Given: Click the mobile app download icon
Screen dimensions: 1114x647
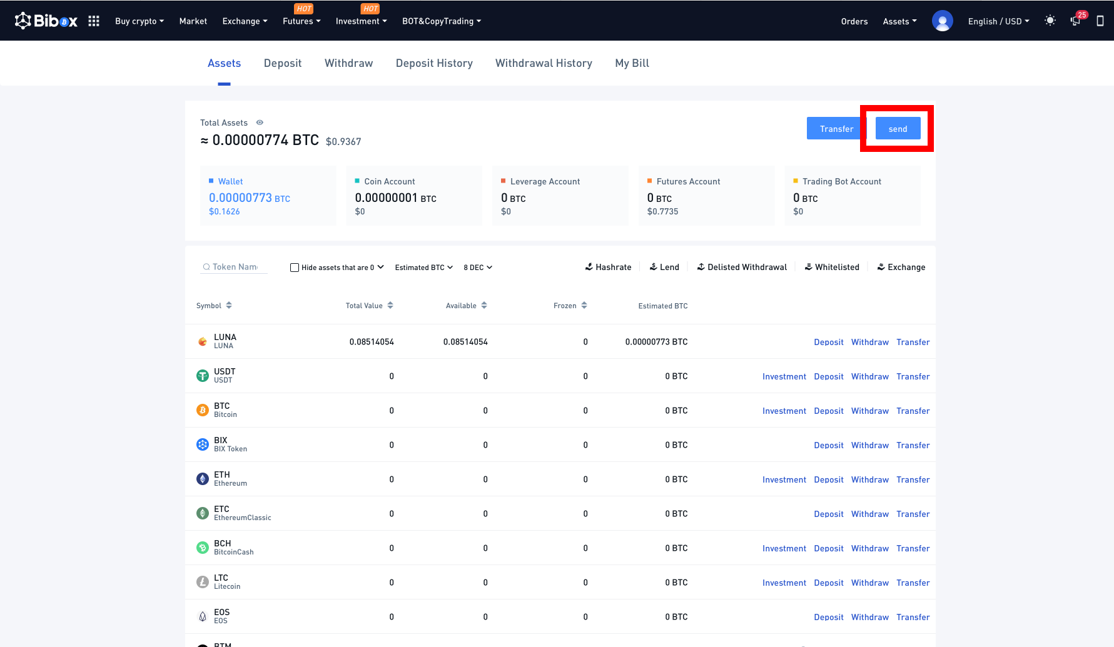Looking at the screenshot, I should [1100, 21].
